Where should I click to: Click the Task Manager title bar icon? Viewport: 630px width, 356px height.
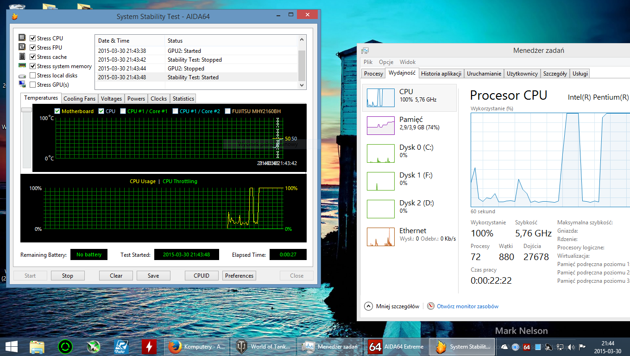point(365,51)
